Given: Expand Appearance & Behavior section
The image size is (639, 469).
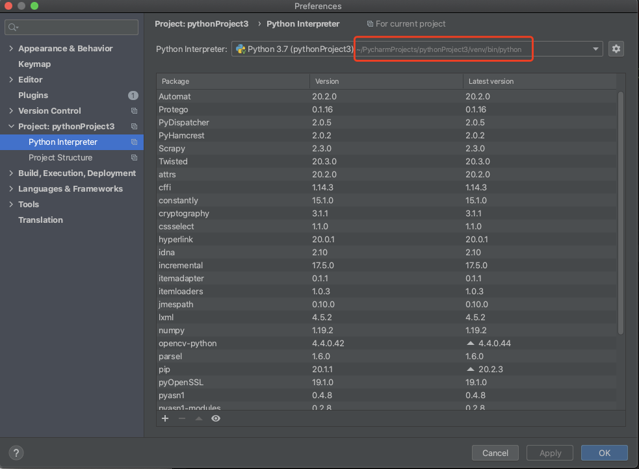Looking at the screenshot, I should (x=11, y=49).
